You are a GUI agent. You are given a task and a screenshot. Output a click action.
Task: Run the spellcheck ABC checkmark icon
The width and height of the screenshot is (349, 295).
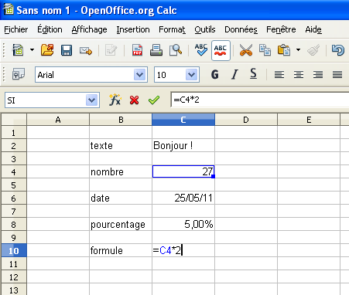[201, 50]
